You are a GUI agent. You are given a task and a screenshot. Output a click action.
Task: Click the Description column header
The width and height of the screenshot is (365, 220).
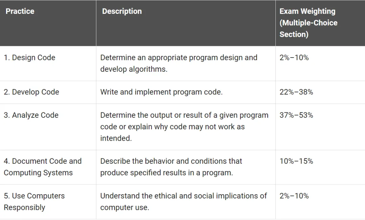tap(122, 11)
